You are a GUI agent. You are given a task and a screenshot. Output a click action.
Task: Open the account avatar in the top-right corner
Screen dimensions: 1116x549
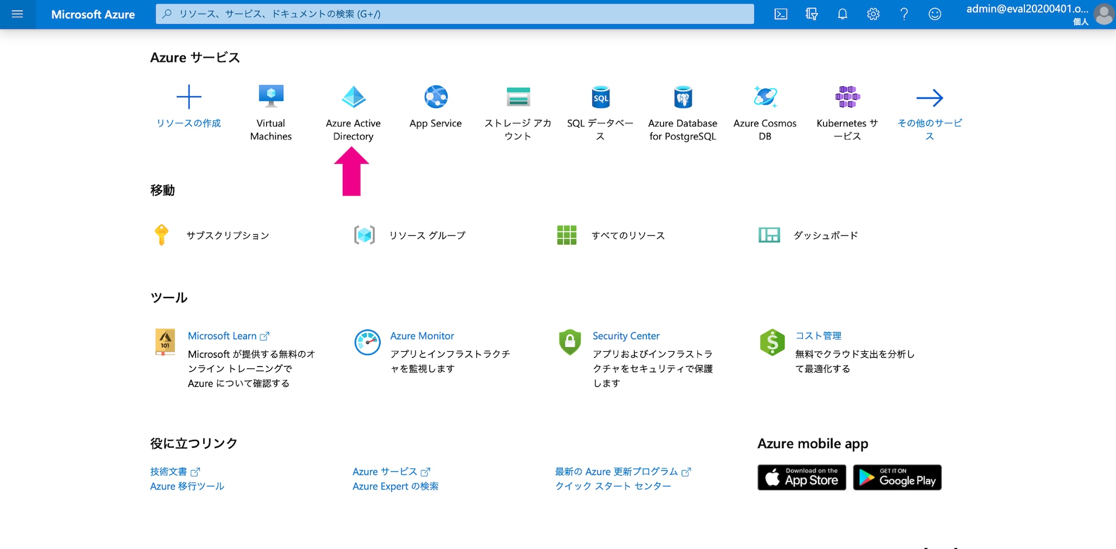[1104, 14]
